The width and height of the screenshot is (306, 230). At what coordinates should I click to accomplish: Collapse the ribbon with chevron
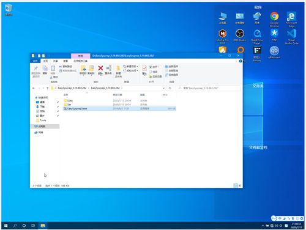click(x=236, y=61)
